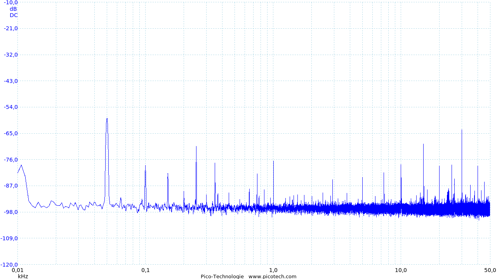Click the 0,01 frequency axis label
Viewport: 497px width, 279px height.
pos(17,270)
